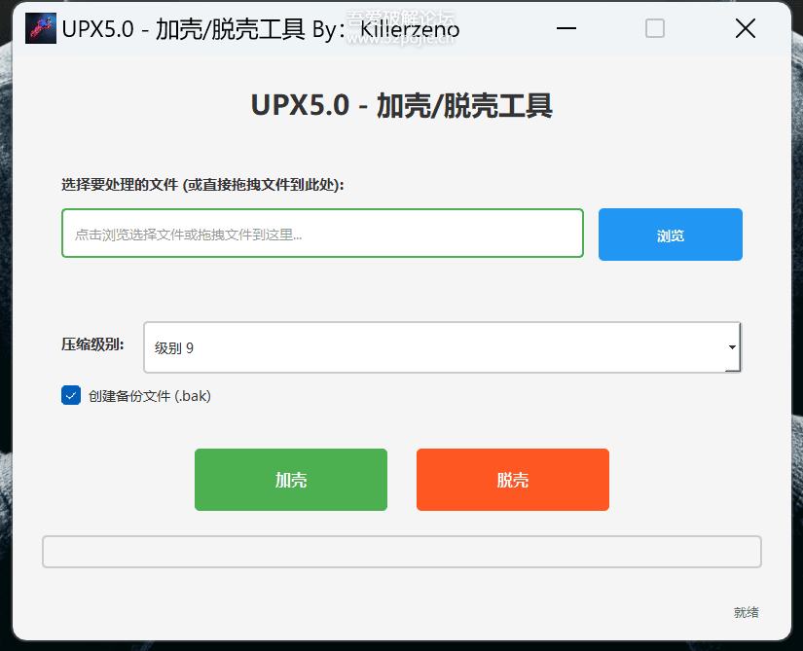Image resolution: width=803 pixels, height=651 pixels.
Task: Click the 压缩级别: label
Action: click(92, 344)
